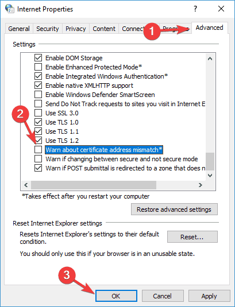Click settings list scroll down arrow
This screenshot has width=235, height=307.
[x=210, y=175]
